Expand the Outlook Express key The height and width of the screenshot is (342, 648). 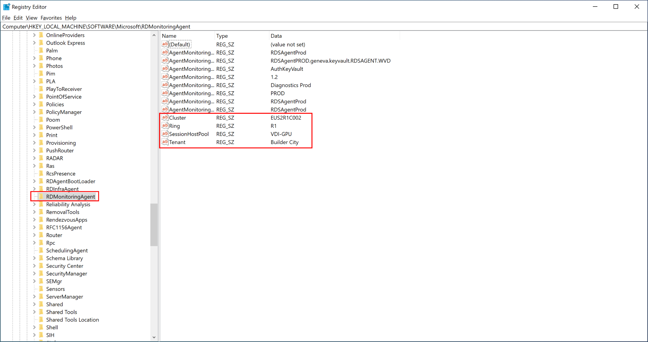(34, 43)
